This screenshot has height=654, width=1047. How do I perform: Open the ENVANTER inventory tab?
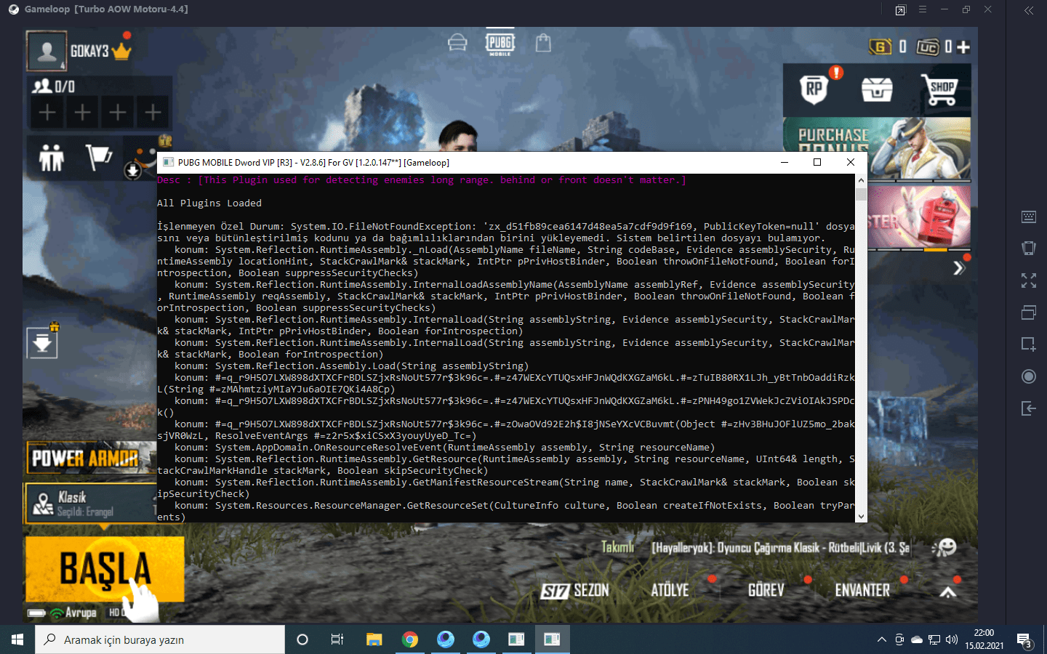coord(862,590)
